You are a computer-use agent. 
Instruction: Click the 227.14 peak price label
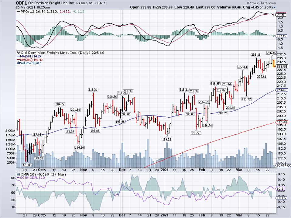pyautogui.click(x=243, y=67)
